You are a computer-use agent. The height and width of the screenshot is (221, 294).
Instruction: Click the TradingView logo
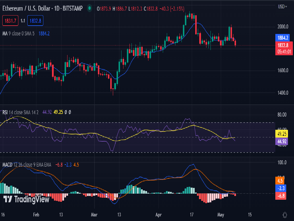coord(26,199)
